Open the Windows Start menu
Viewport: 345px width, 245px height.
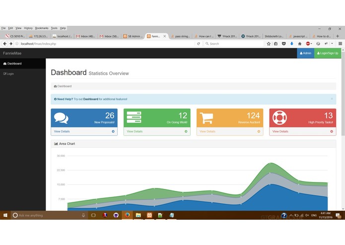pyautogui.click(x=5, y=215)
